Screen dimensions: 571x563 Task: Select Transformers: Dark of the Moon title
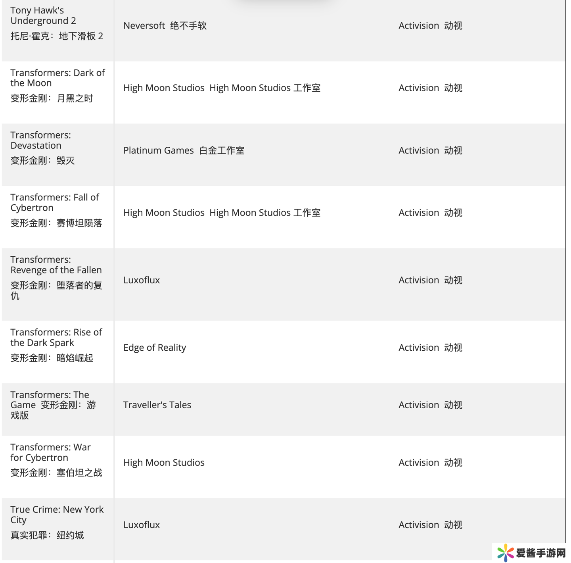(57, 78)
